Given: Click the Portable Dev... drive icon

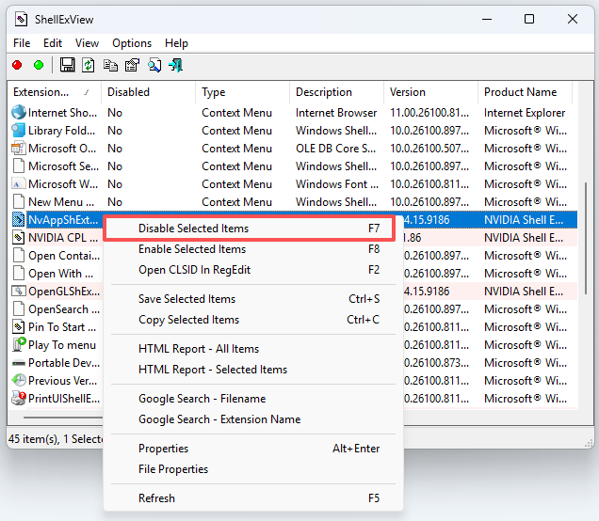Looking at the screenshot, I should (x=18, y=363).
